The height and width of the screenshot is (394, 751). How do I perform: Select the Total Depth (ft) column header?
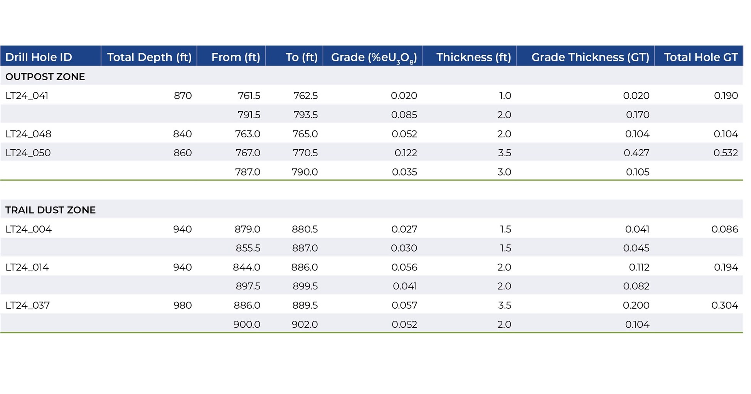pyautogui.click(x=149, y=57)
